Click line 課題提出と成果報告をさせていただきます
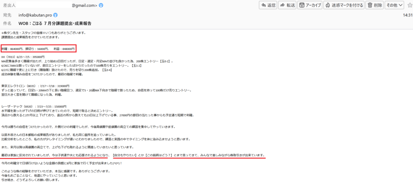Viewport: 413px width, 196px height. [30, 37]
